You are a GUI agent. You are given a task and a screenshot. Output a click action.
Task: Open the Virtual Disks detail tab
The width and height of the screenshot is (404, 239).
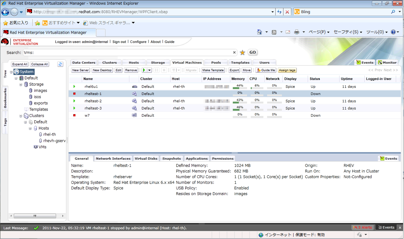pos(146,158)
